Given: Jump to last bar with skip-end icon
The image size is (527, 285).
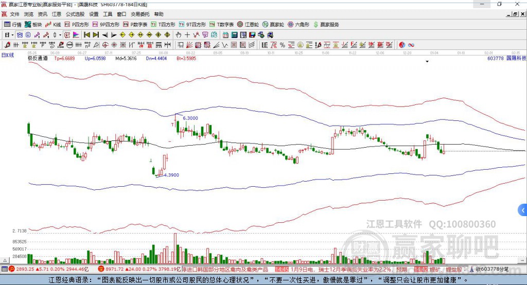Looking at the screenshot, I should point(96,35).
